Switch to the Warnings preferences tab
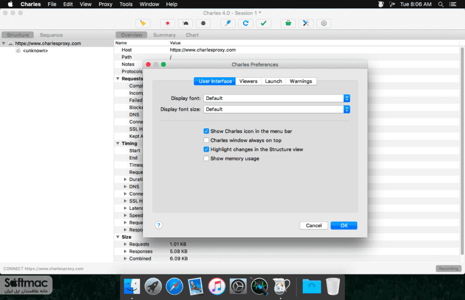The width and height of the screenshot is (465, 300). (301, 81)
